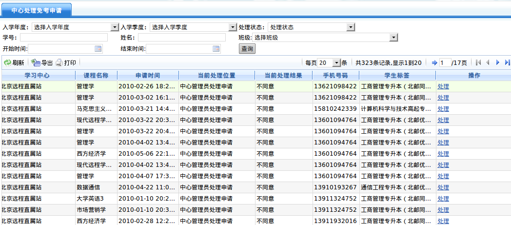This screenshot has height=225, width=511.
Task: Click the 学生标签 column header
Action: pos(397,76)
